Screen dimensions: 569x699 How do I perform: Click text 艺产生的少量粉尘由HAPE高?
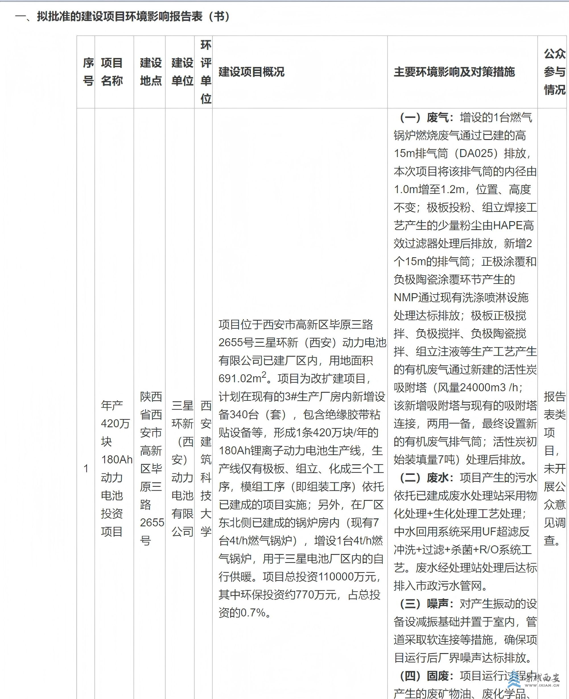(x=464, y=225)
